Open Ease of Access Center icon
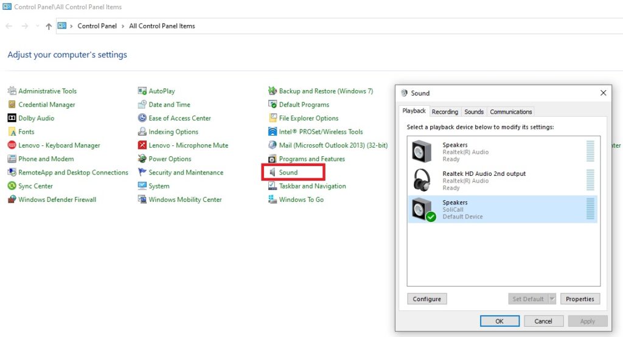The image size is (623, 337). click(x=142, y=118)
